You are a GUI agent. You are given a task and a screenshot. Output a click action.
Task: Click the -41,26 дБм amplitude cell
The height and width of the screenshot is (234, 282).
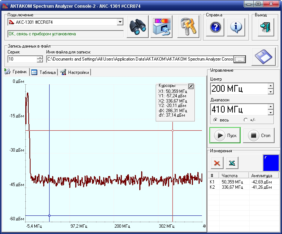[x=262, y=187]
